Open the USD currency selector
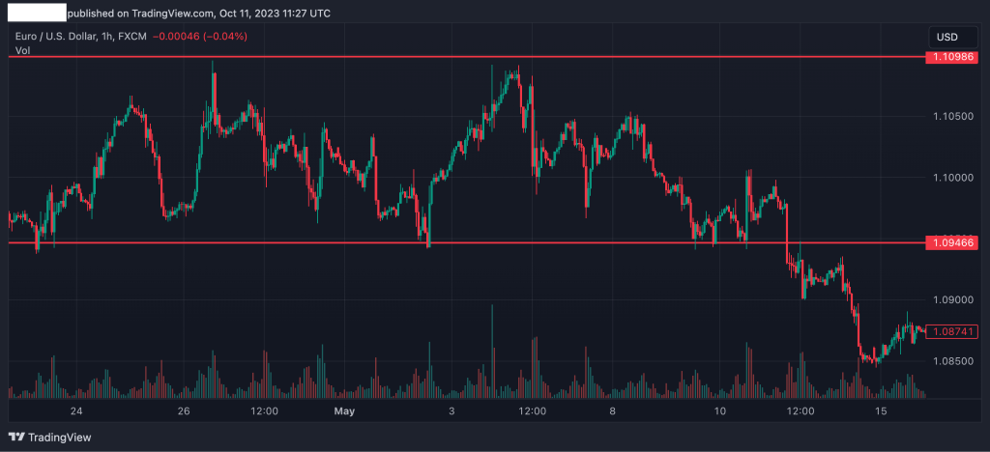The image size is (990, 452). 946,37
